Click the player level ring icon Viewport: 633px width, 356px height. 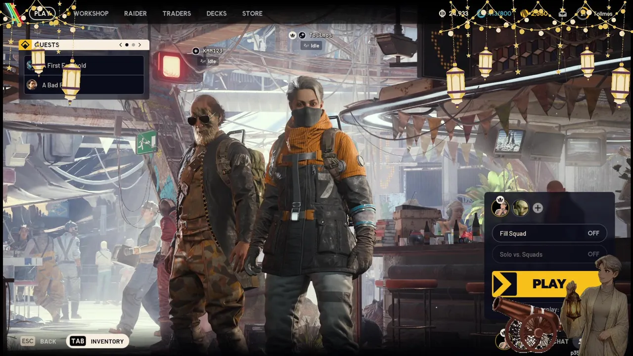(583, 13)
